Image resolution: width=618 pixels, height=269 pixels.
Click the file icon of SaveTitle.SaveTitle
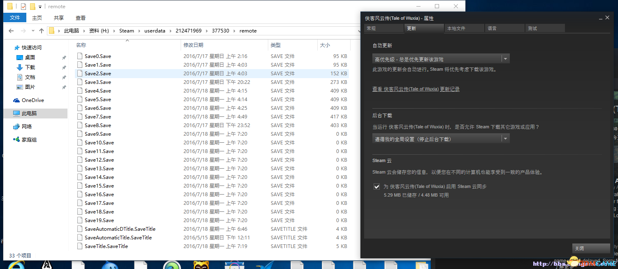click(x=80, y=246)
